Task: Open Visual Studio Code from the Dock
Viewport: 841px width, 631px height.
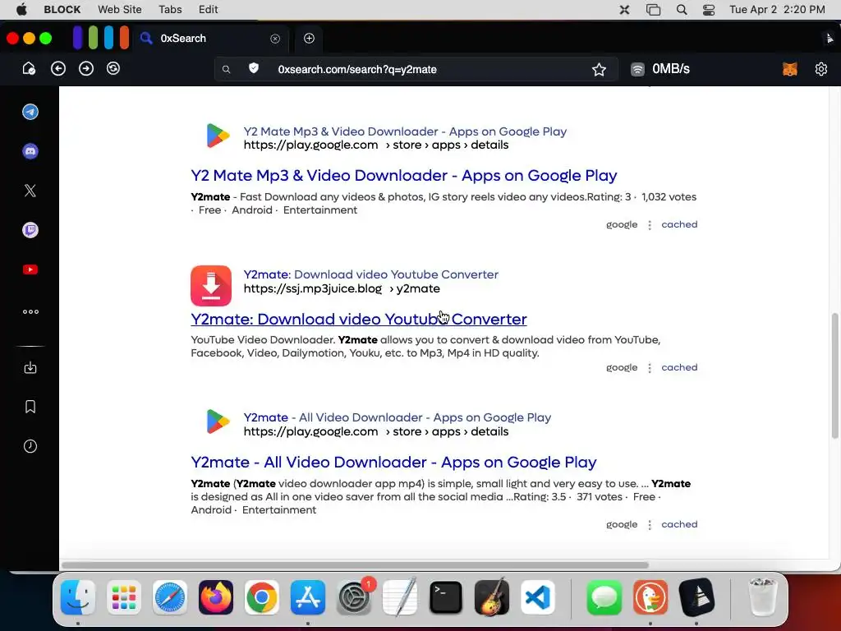Action: pyautogui.click(x=537, y=597)
